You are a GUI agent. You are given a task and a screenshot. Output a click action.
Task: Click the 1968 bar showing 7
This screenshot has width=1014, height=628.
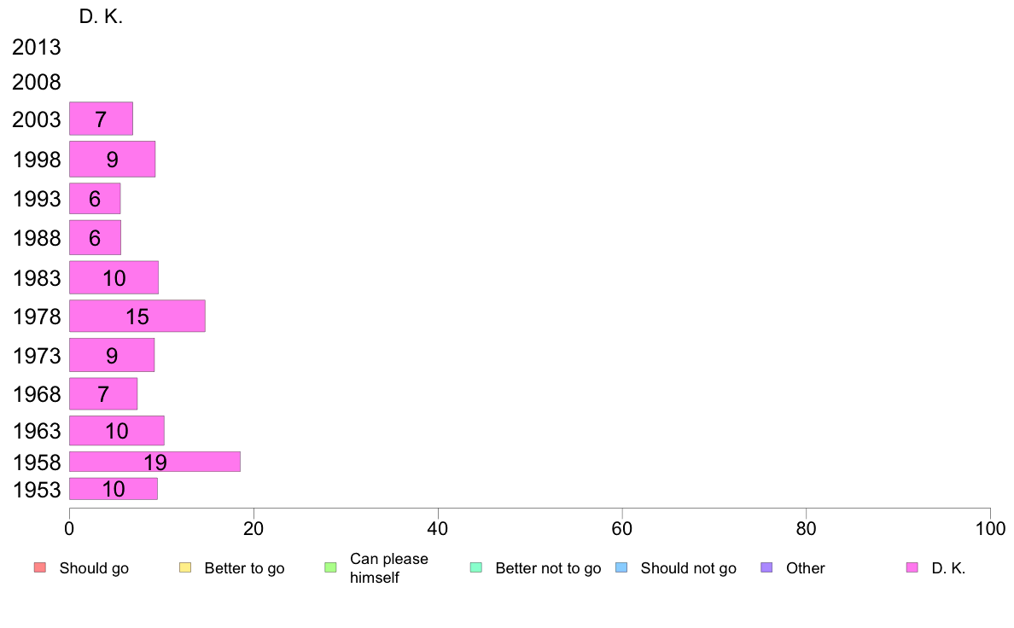(102, 394)
